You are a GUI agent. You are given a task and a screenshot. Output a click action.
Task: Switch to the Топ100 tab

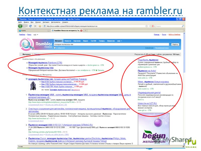(93, 41)
